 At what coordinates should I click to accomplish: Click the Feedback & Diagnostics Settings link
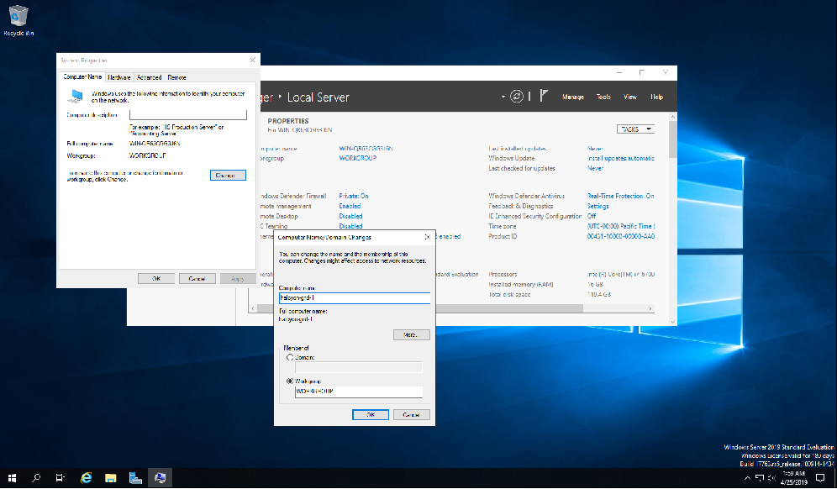click(597, 206)
